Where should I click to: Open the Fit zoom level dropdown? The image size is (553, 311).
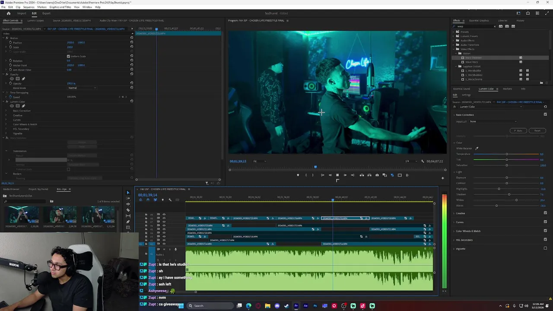[259, 161]
